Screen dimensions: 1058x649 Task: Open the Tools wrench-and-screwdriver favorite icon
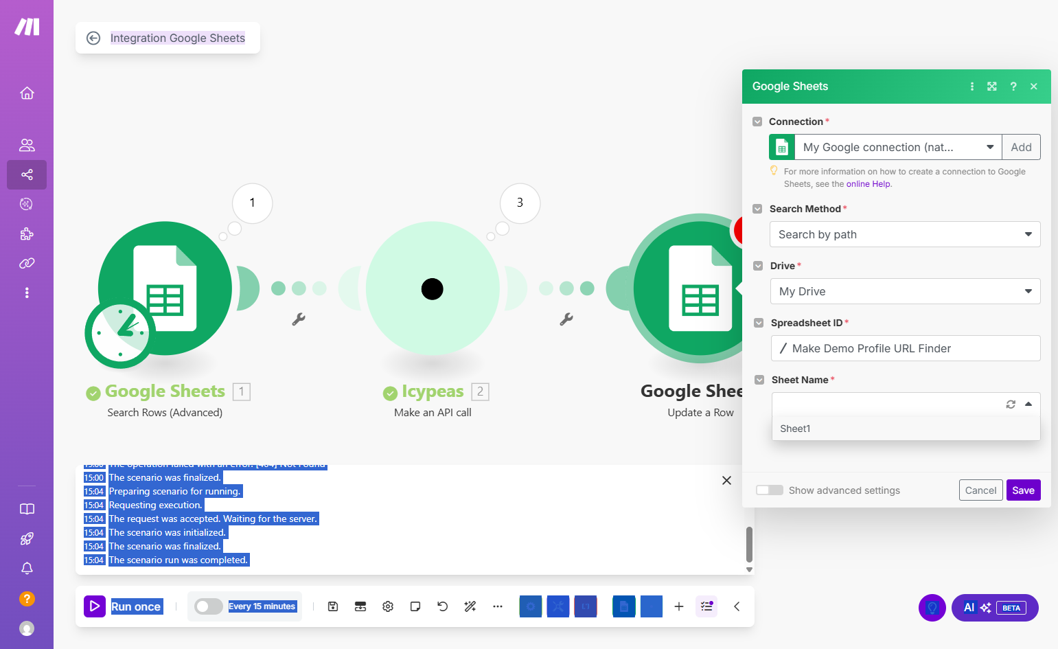point(558,606)
